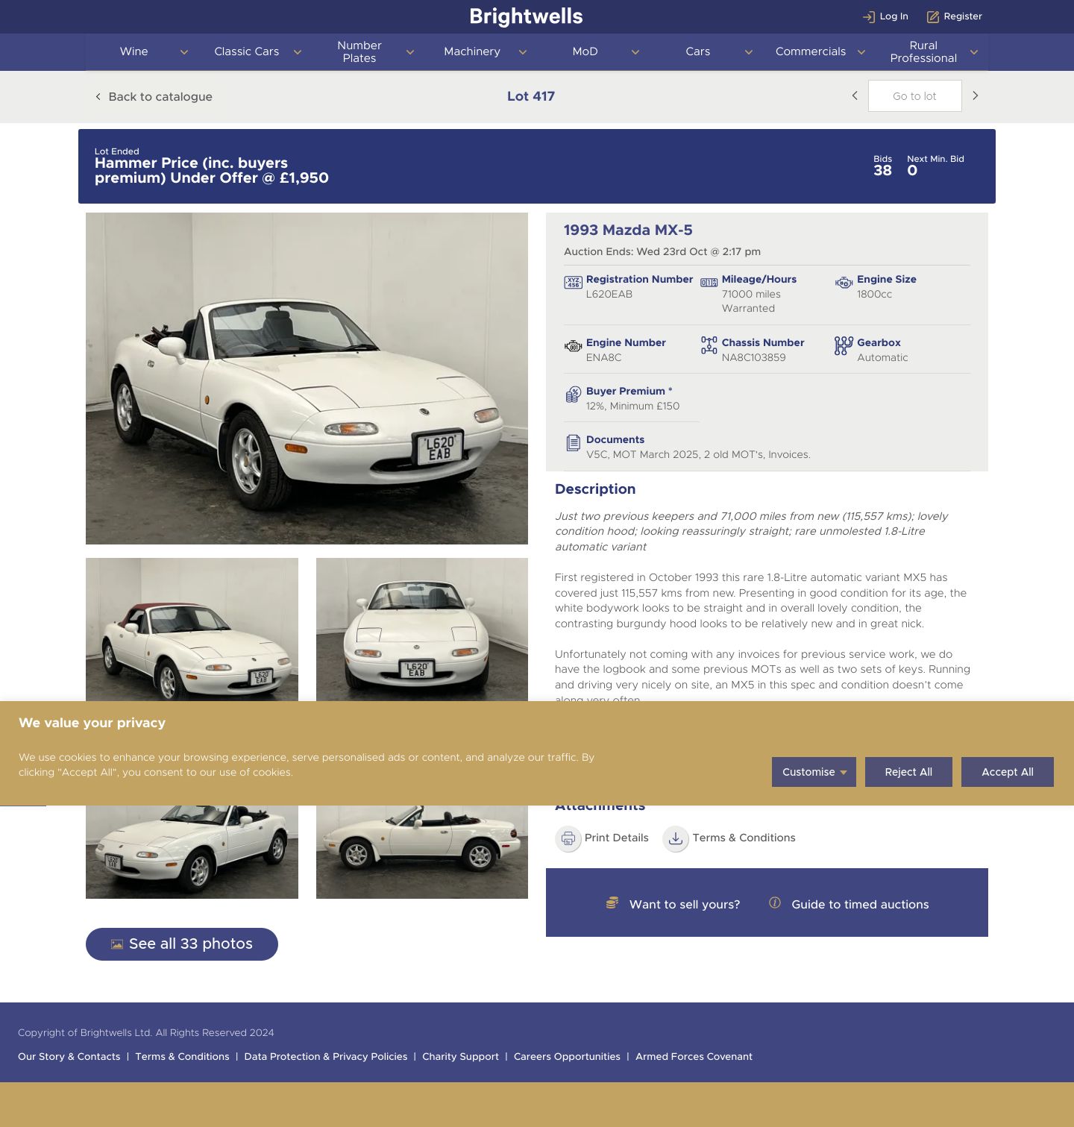1074x1127 pixels.
Task: Expand the Cars menu chevron
Action: tap(749, 52)
